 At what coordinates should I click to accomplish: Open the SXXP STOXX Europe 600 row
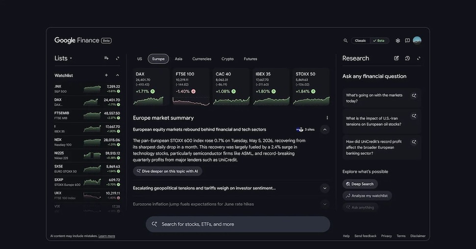click(87, 182)
